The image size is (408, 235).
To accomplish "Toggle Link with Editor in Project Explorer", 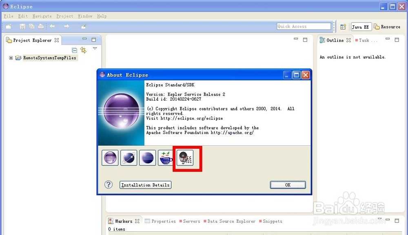I will click(x=84, y=50).
